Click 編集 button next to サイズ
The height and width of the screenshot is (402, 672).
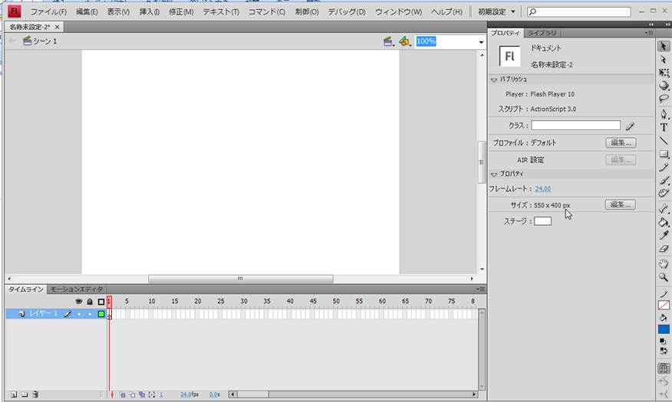tap(621, 204)
